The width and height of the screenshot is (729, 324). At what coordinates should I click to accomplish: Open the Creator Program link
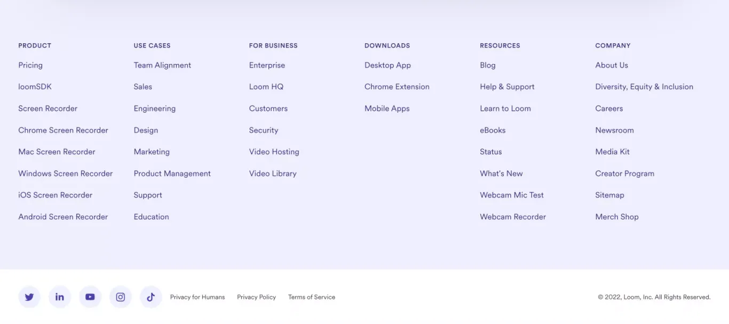pos(625,173)
